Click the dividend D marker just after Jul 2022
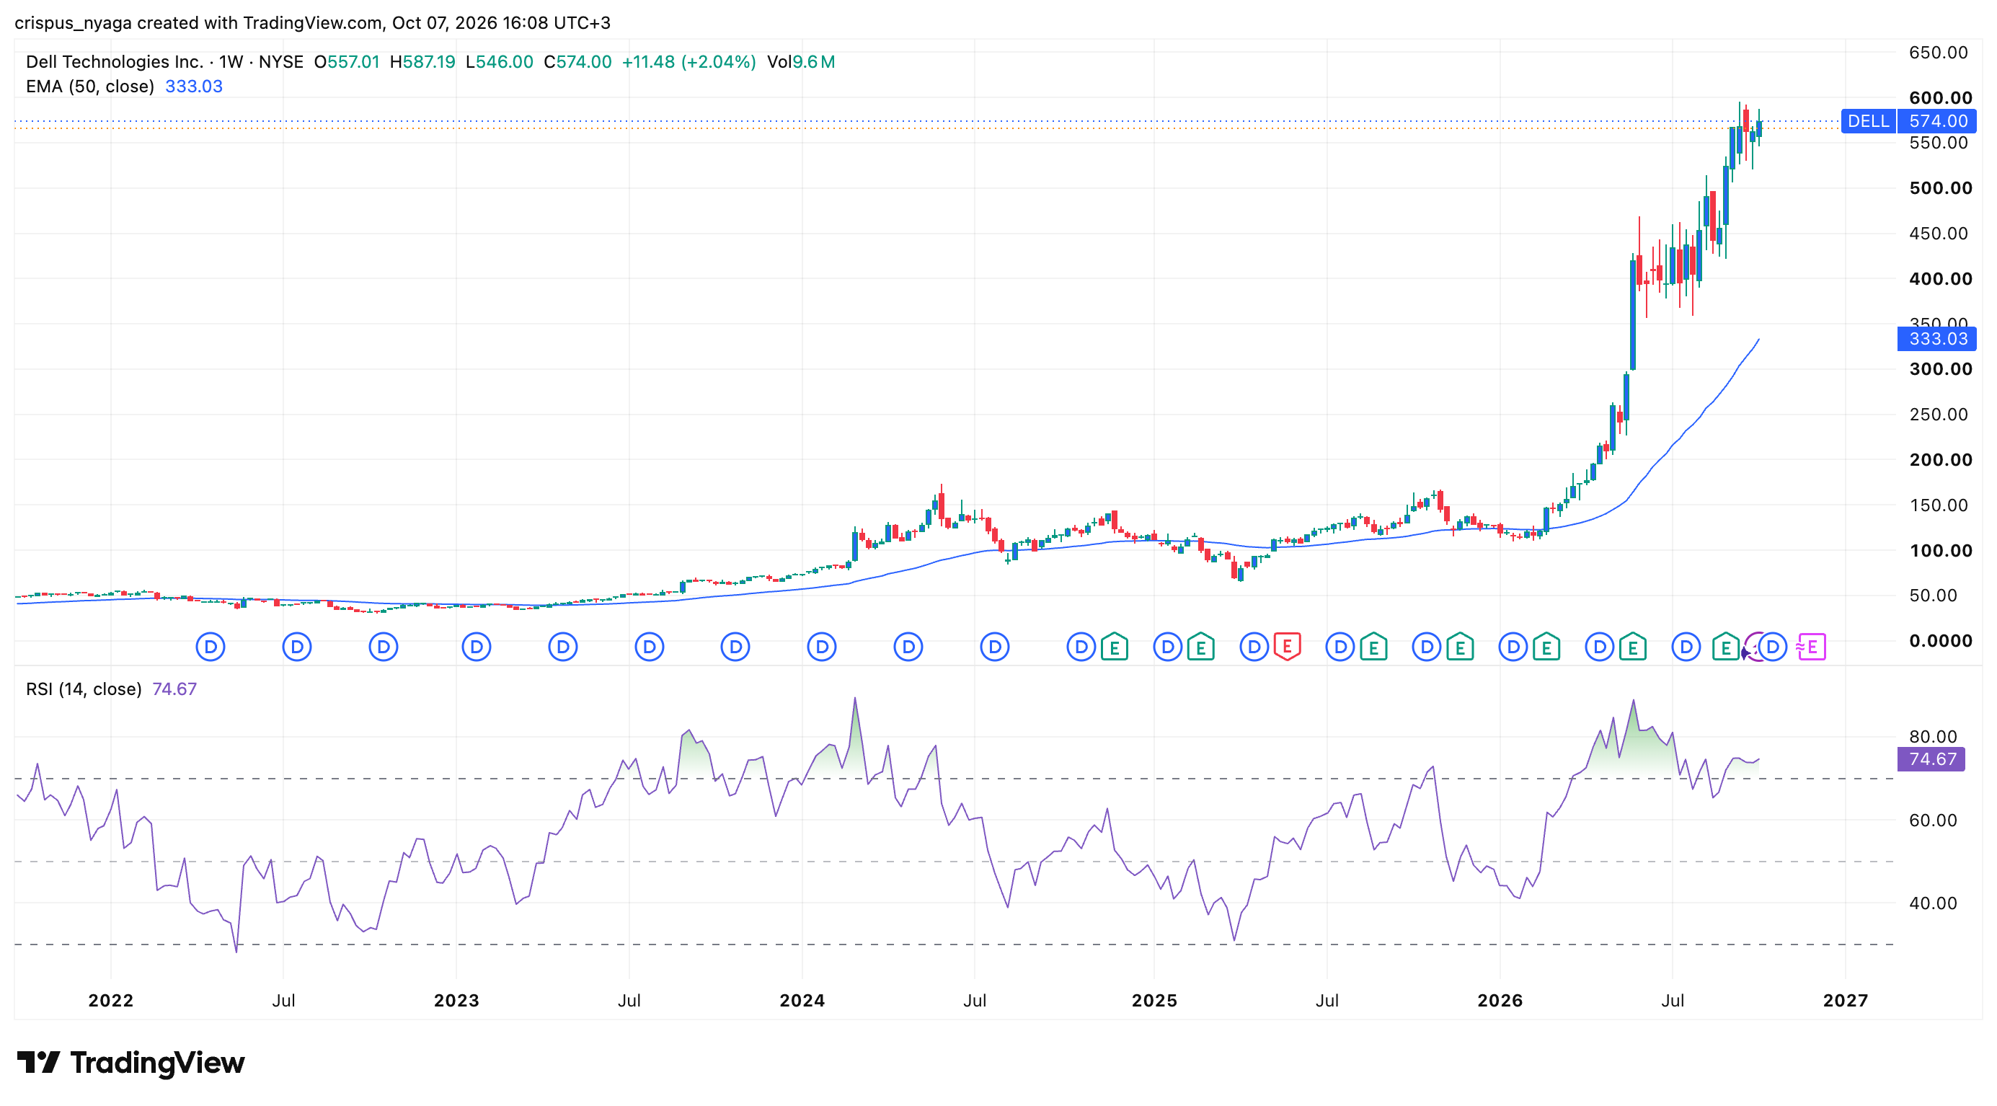1997x1106 pixels. click(297, 647)
